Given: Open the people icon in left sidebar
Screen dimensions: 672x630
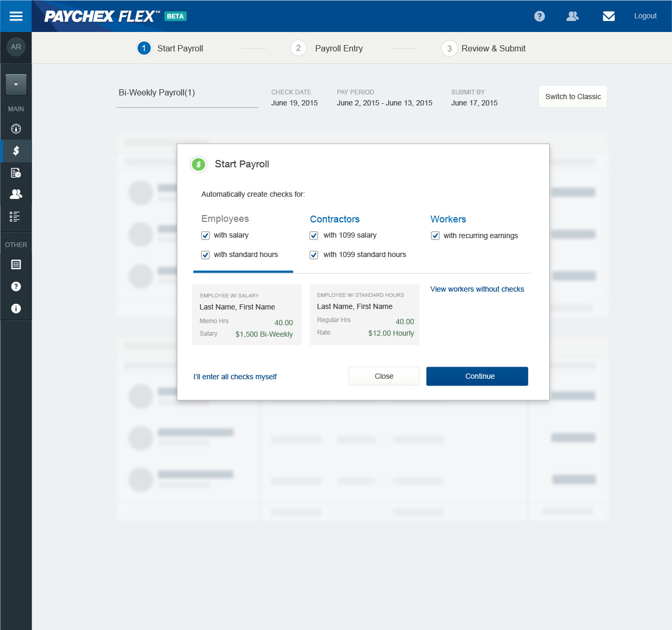Looking at the screenshot, I should (16, 194).
